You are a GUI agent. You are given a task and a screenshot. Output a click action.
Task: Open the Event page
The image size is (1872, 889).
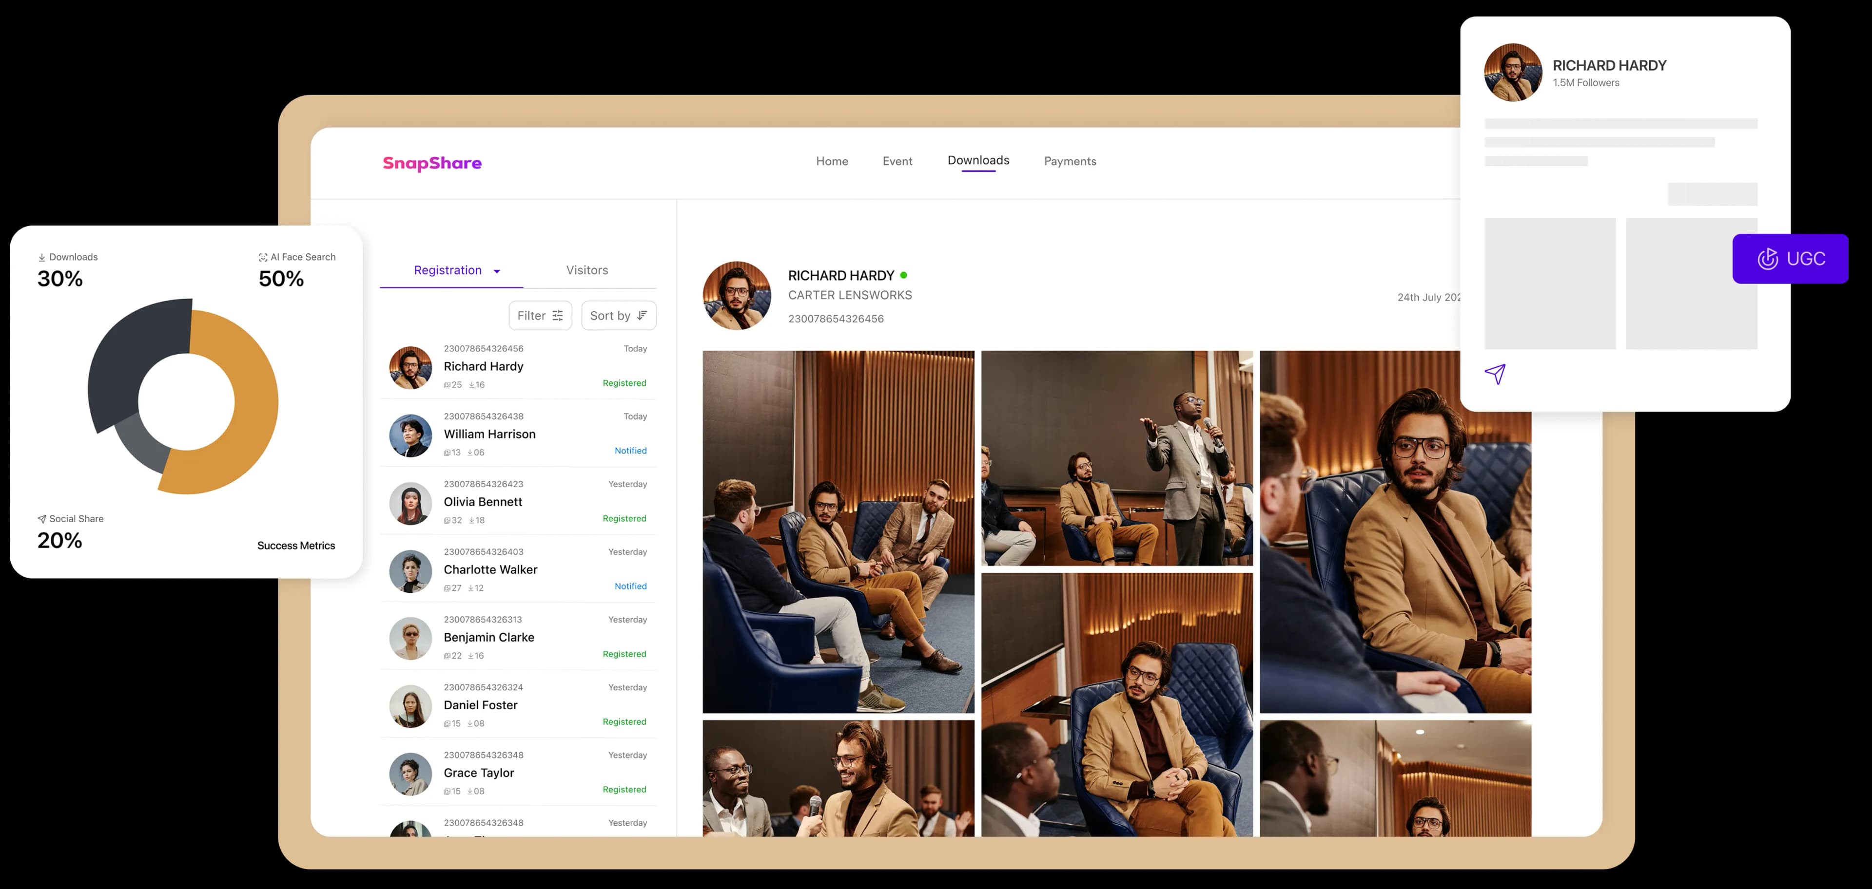(x=897, y=161)
